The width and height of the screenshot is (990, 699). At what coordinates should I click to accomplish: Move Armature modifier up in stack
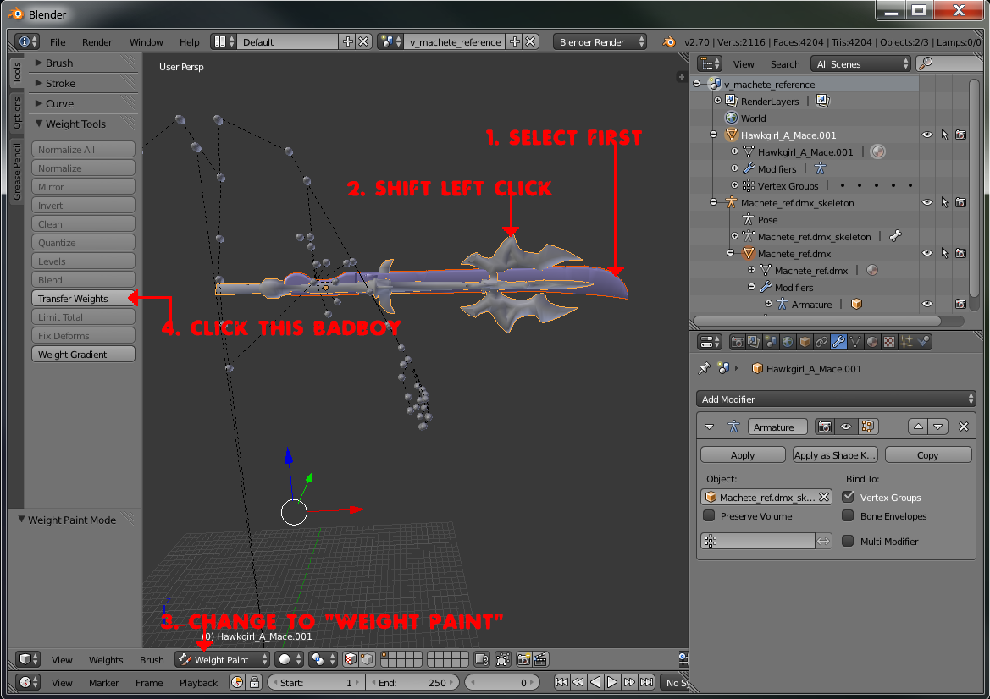pyautogui.click(x=918, y=427)
